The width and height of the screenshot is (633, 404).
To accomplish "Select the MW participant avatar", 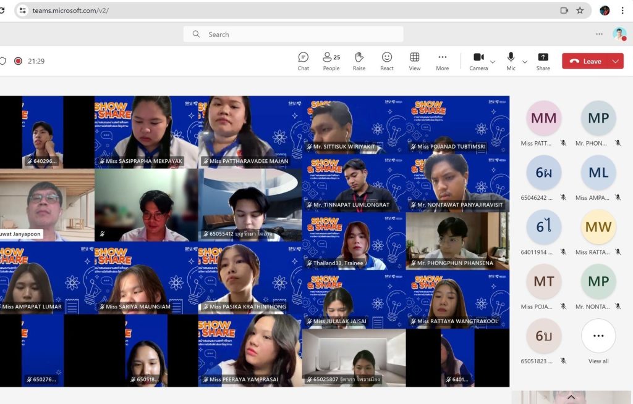I will [x=598, y=227].
